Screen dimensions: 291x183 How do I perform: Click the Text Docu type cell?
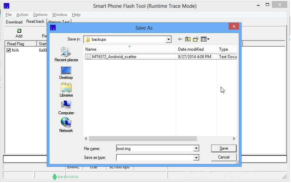[228, 57]
